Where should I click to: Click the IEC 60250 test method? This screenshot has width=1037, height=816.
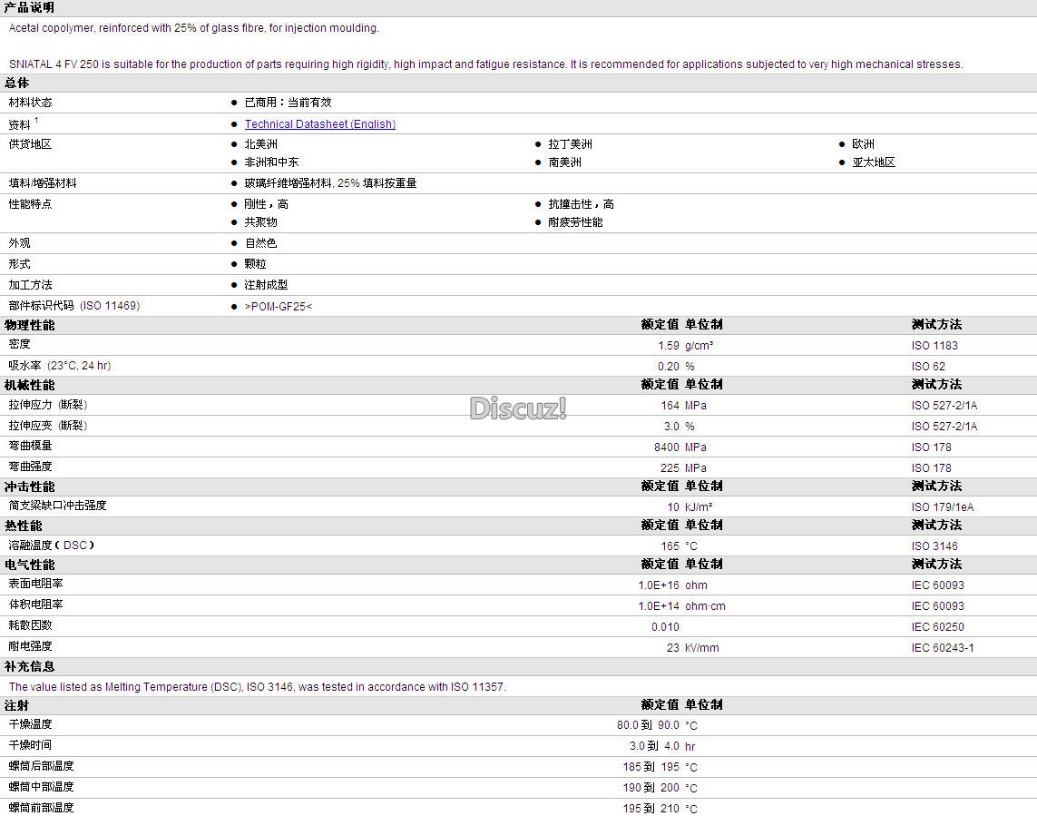938,626
